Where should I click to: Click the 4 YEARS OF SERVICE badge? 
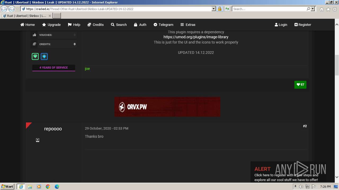pos(53,68)
